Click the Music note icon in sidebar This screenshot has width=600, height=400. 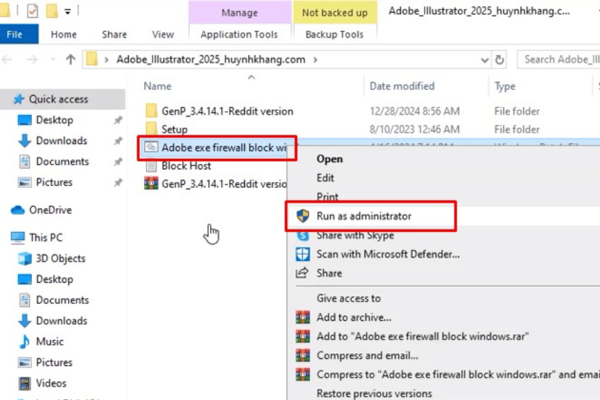[25, 341]
